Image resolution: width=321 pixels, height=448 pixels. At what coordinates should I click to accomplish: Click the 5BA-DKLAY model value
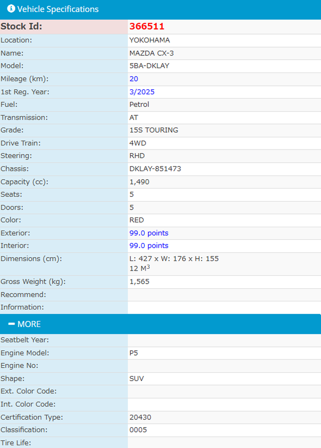149,66
